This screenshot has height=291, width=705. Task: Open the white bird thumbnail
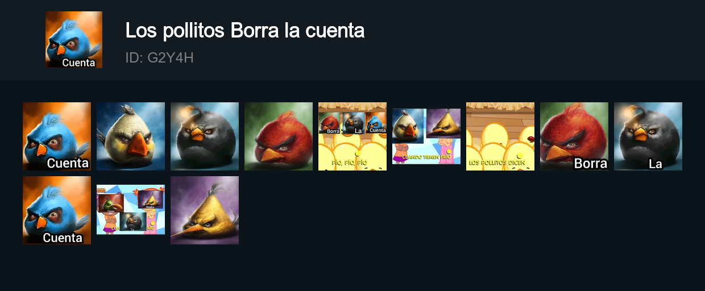[131, 136]
